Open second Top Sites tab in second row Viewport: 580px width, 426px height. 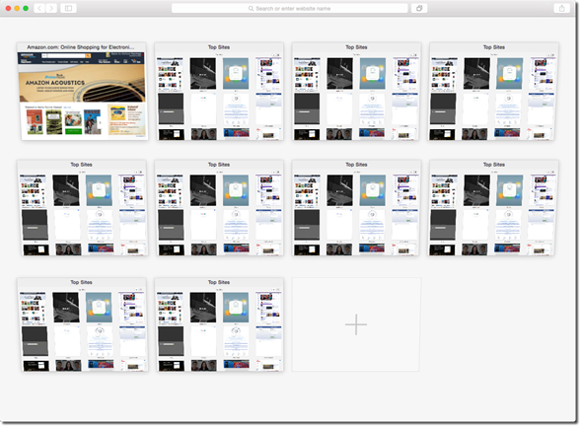point(219,208)
